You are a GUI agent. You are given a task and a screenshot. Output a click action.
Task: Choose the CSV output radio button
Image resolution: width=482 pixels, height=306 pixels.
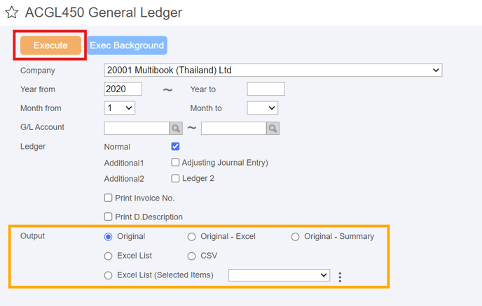pyautogui.click(x=191, y=256)
